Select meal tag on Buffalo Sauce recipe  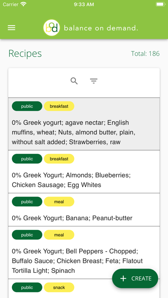59,235
